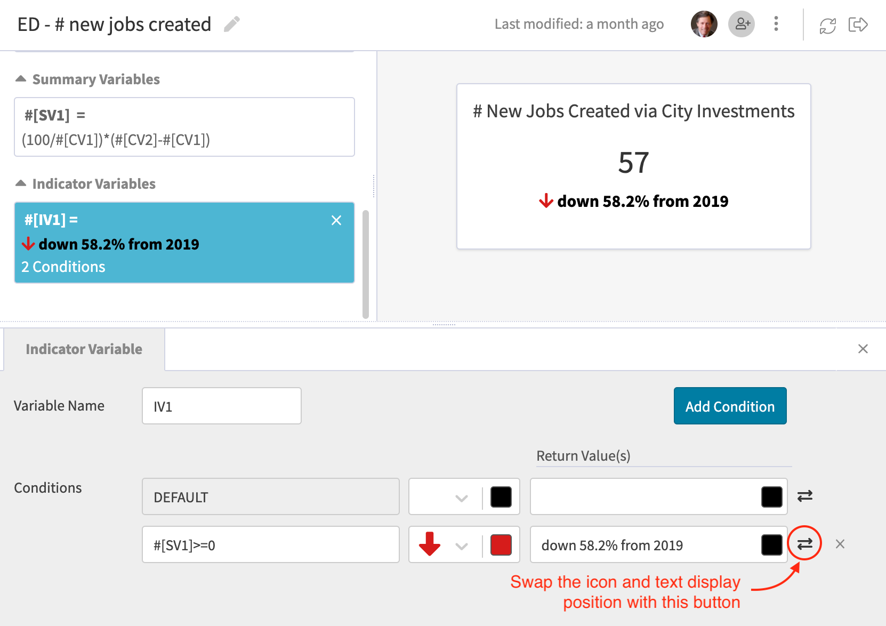Select the black color swatch next to DEFAULT
Viewport: 886px width, 626px height.
tap(501, 496)
